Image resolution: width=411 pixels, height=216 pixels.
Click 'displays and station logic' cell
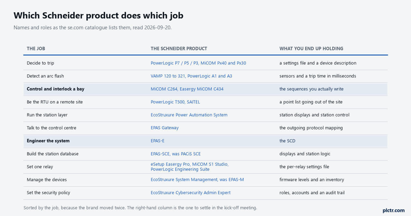click(305, 154)
